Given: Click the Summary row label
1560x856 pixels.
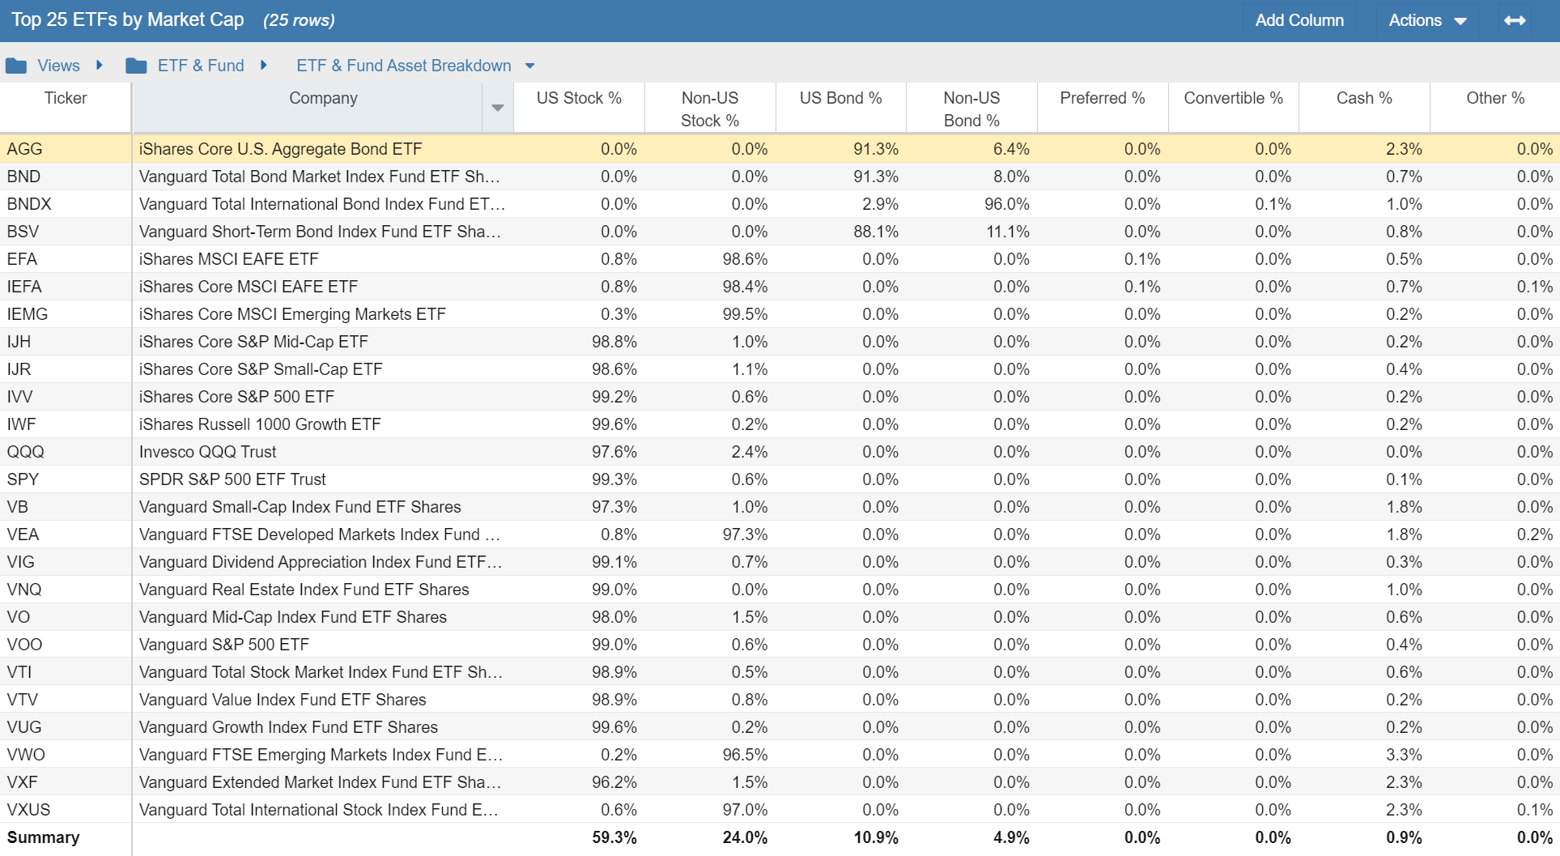Looking at the screenshot, I should tap(44, 837).
